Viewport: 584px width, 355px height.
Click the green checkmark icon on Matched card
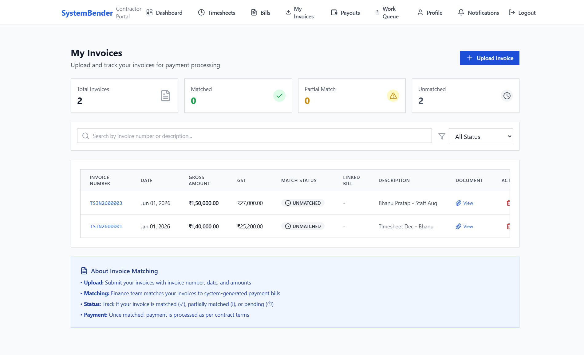coord(279,96)
